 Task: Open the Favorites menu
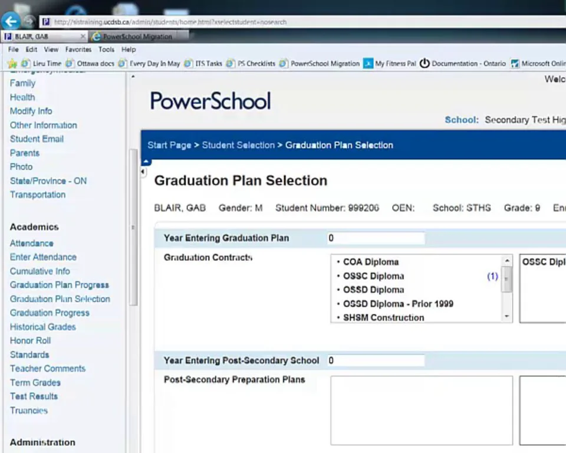click(x=78, y=50)
